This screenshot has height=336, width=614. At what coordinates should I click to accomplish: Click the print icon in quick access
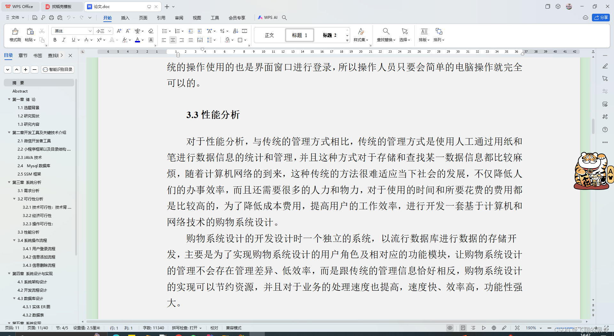51,18
